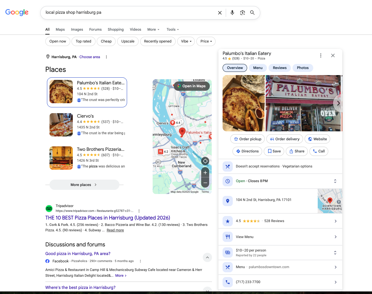This screenshot has width=372, height=294.
Task: Open Tripadvisor result three-dot menu
Action: click(139, 211)
